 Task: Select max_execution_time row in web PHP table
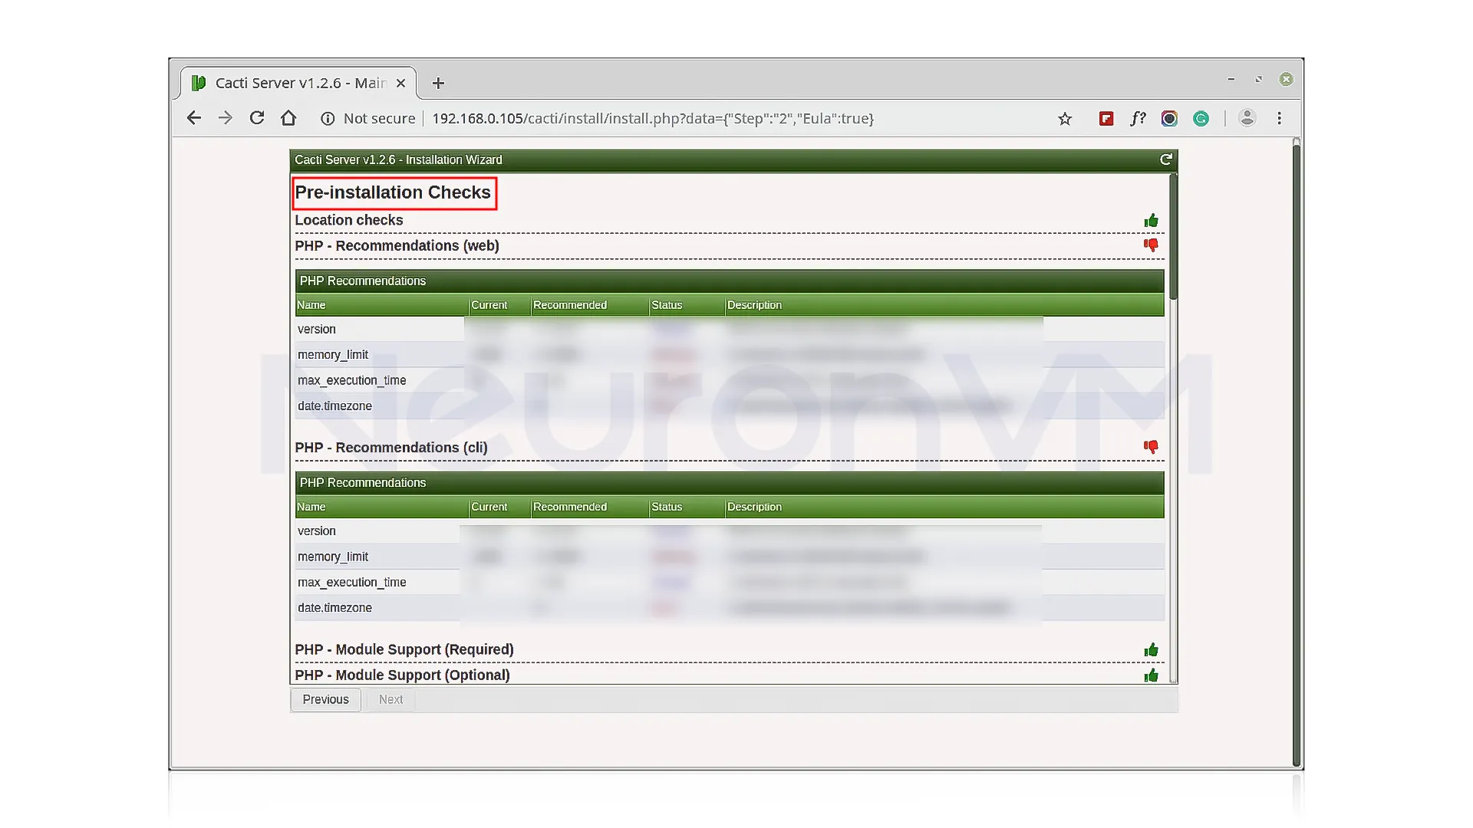(x=730, y=380)
